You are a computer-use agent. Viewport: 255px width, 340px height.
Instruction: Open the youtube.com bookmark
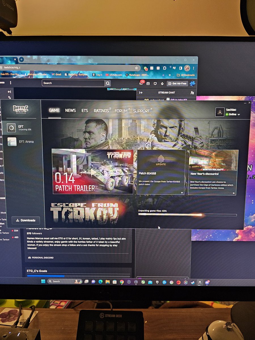(114, 75)
